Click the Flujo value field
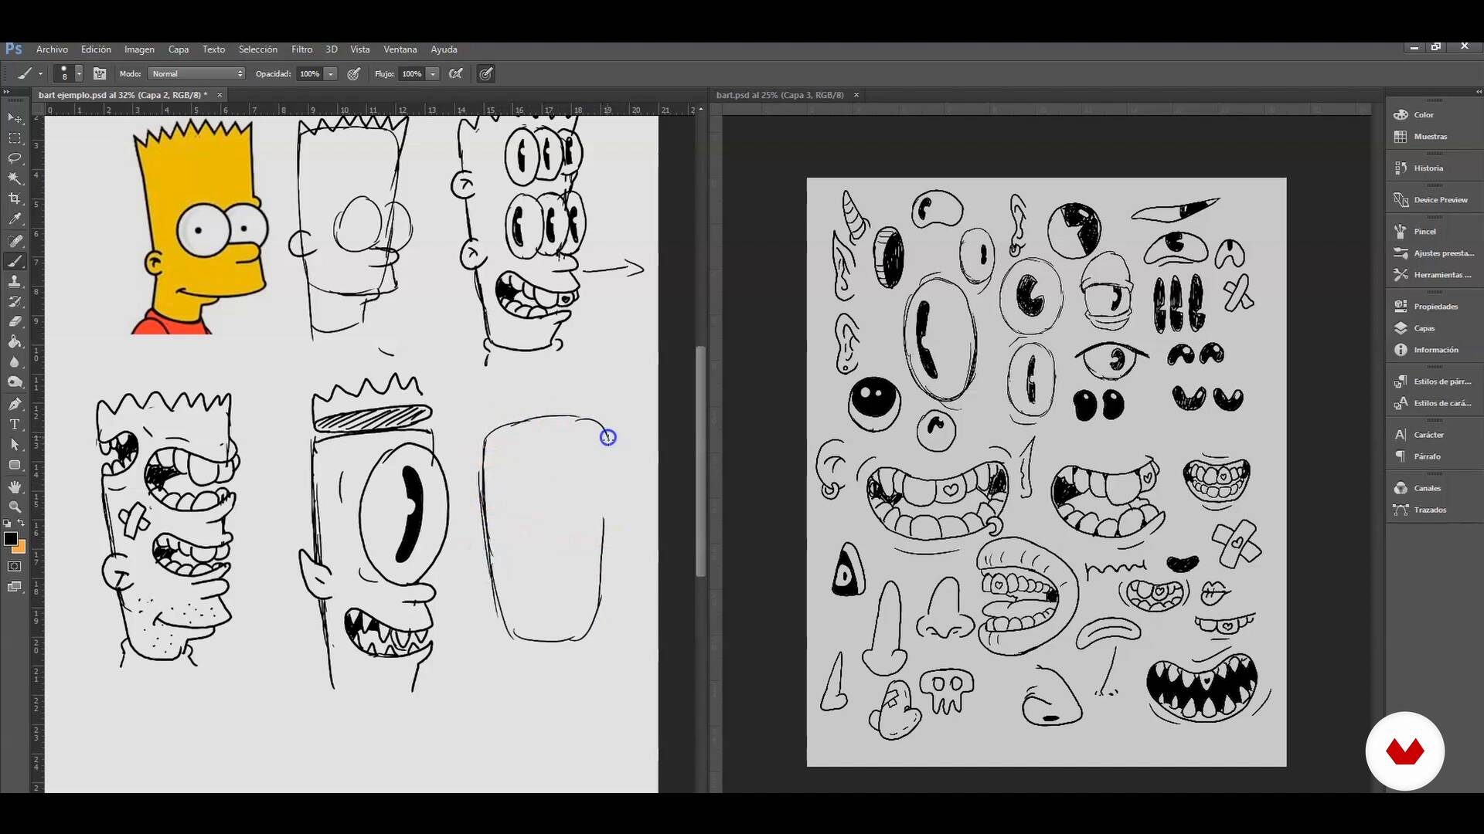Screen dimensions: 1484x834 point(412,74)
